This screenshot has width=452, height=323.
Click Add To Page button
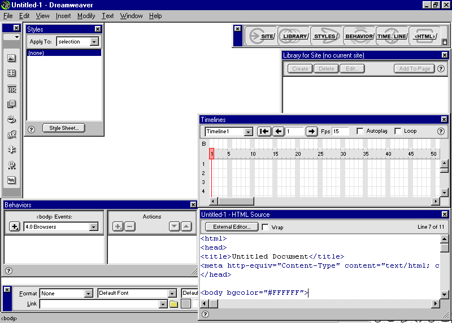pos(414,68)
